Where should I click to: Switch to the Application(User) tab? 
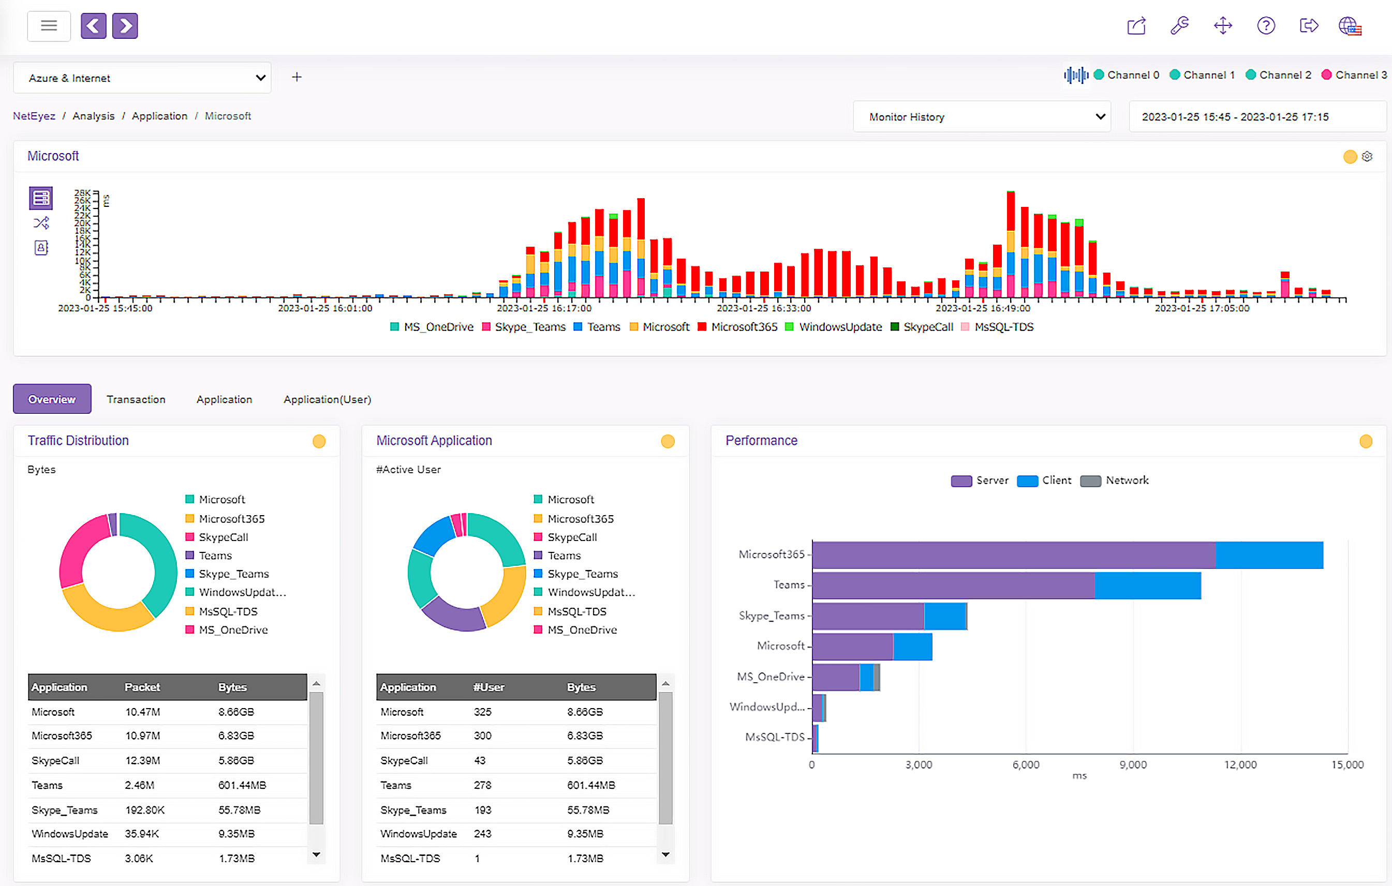point(327,399)
